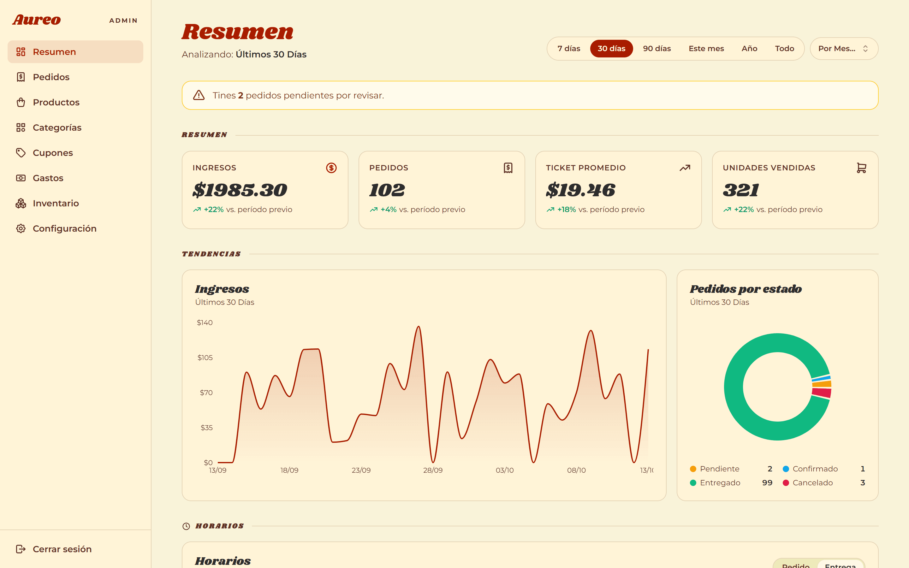Click the Configuración gear icon
Viewport: 909px width, 568px height.
21,228
